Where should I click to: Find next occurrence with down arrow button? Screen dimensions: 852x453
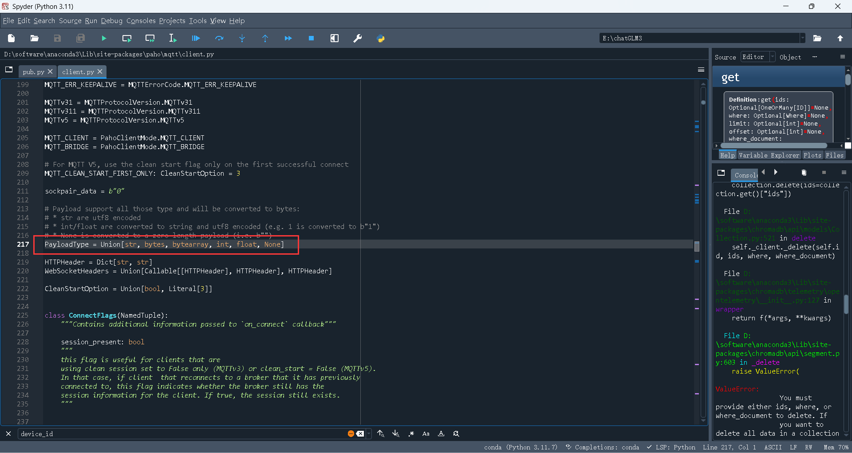[396, 434]
